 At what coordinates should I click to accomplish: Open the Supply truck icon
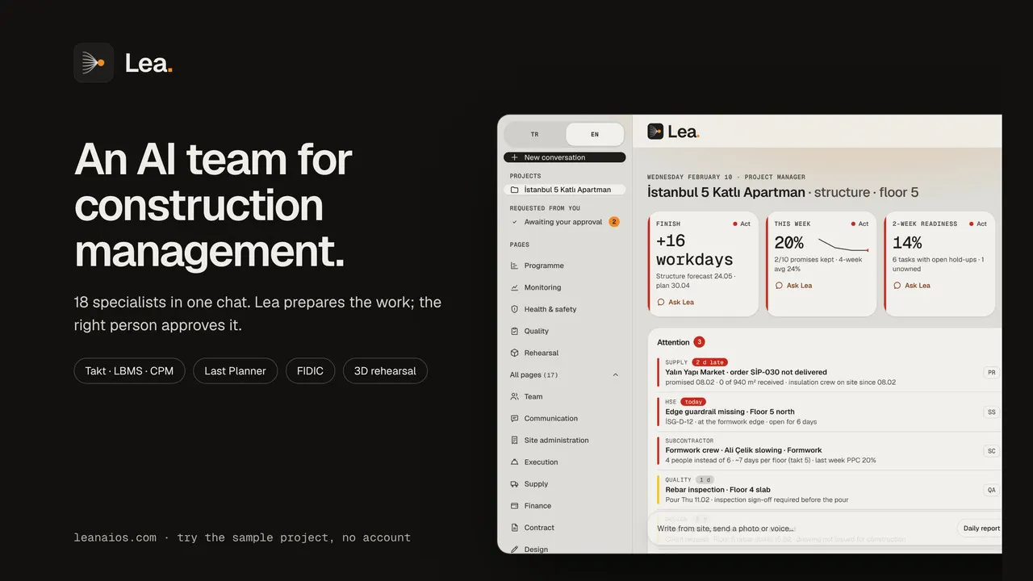(x=515, y=483)
